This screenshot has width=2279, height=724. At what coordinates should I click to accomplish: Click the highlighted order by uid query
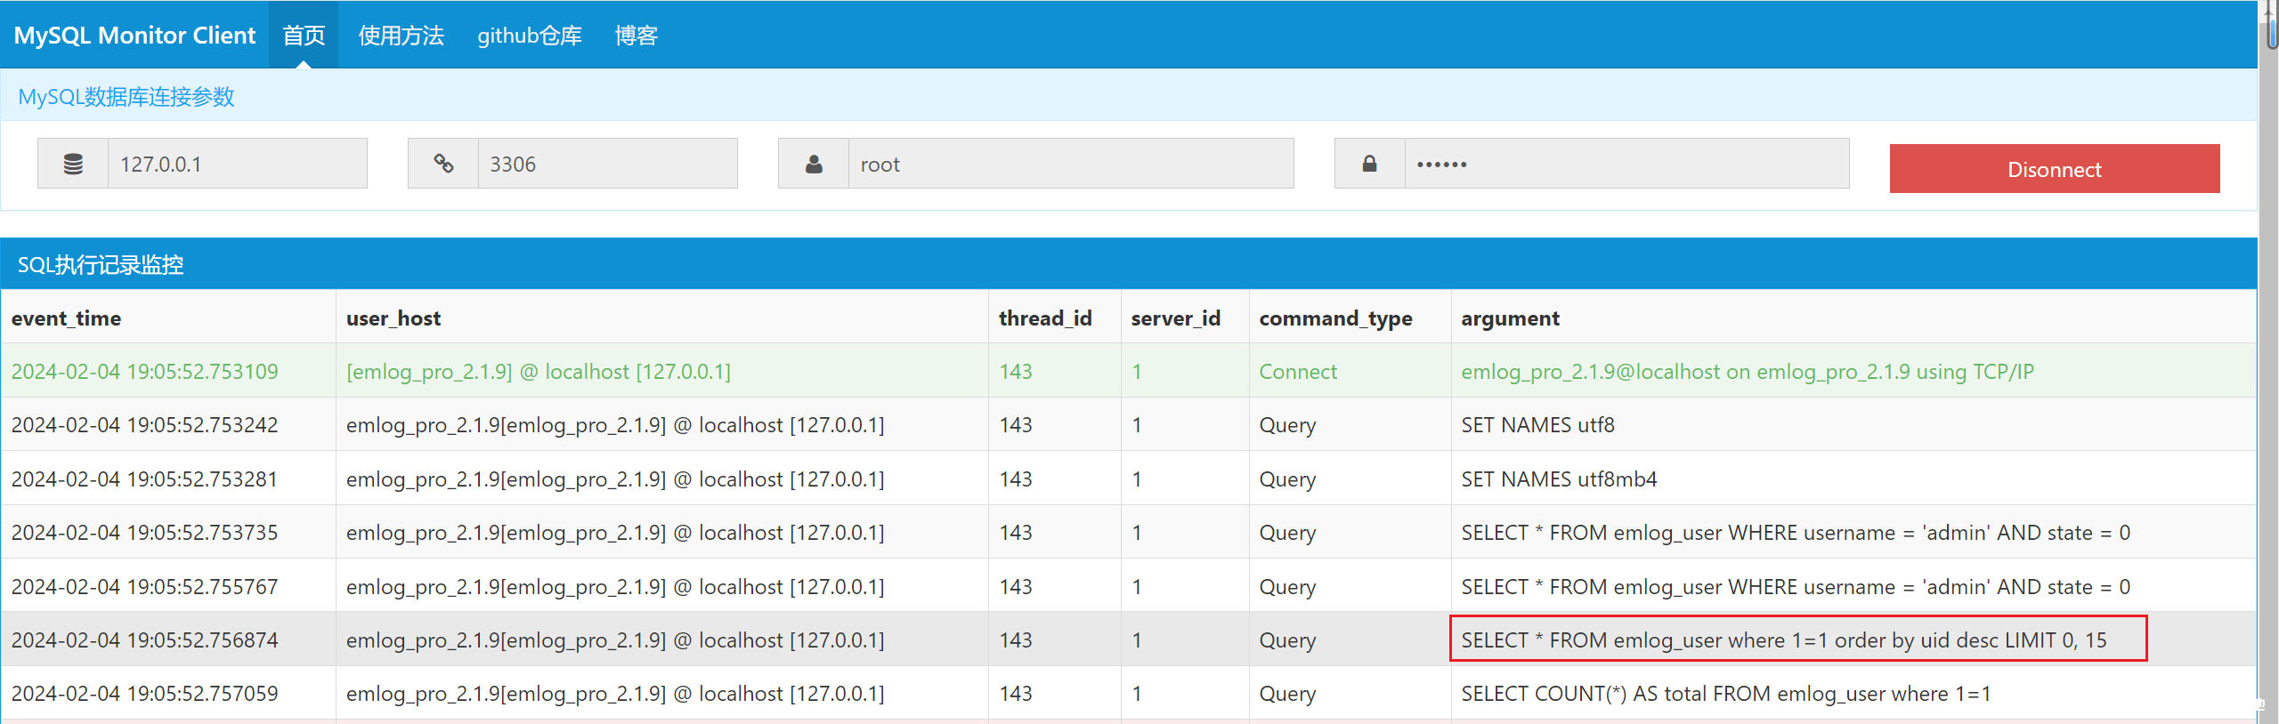(x=1783, y=640)
